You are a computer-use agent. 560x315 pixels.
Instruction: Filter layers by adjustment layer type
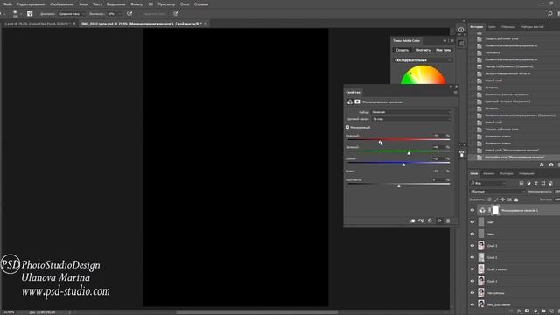point(528,183)
